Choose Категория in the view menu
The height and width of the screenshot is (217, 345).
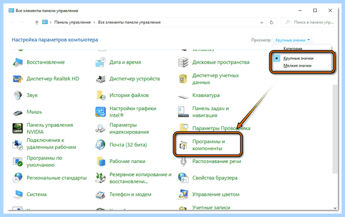pyautogui.click(x=293, y=48)
